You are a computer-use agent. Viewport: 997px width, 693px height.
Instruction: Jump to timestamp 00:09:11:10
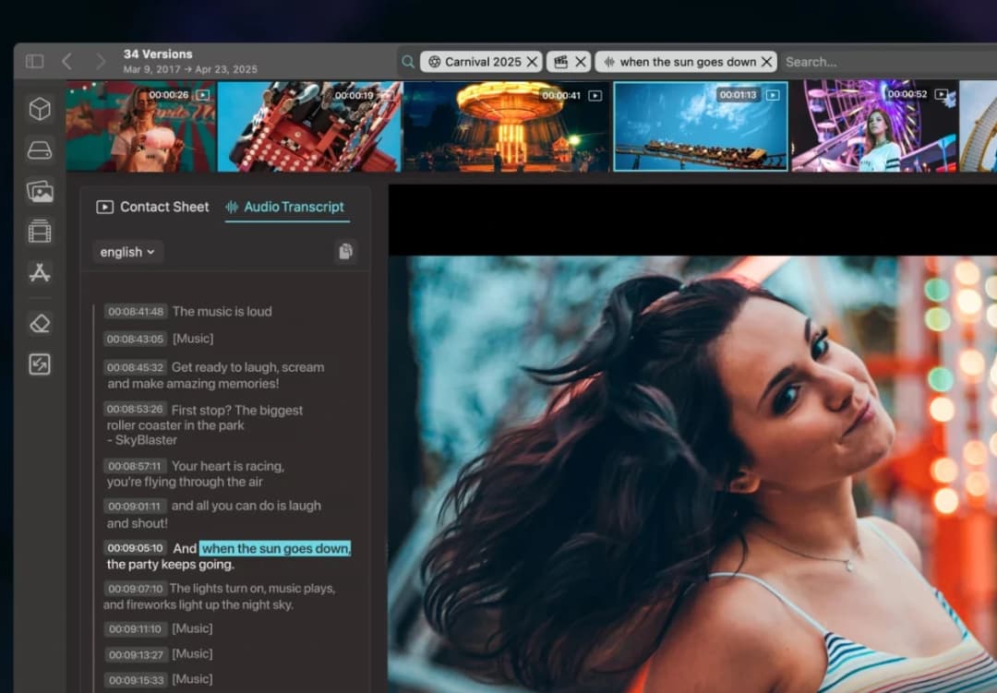click(136, 628)
